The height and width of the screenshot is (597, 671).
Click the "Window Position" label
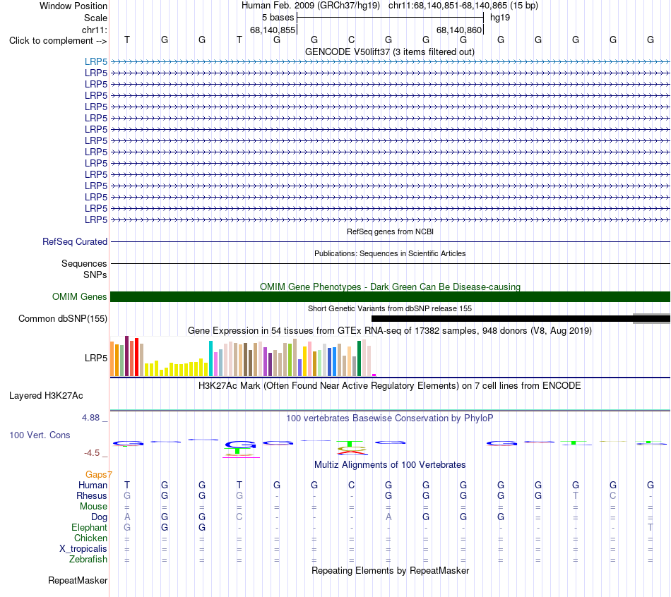73,6
